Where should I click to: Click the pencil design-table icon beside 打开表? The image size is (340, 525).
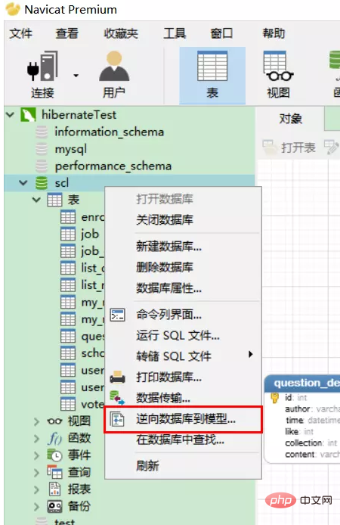point(331,147)
